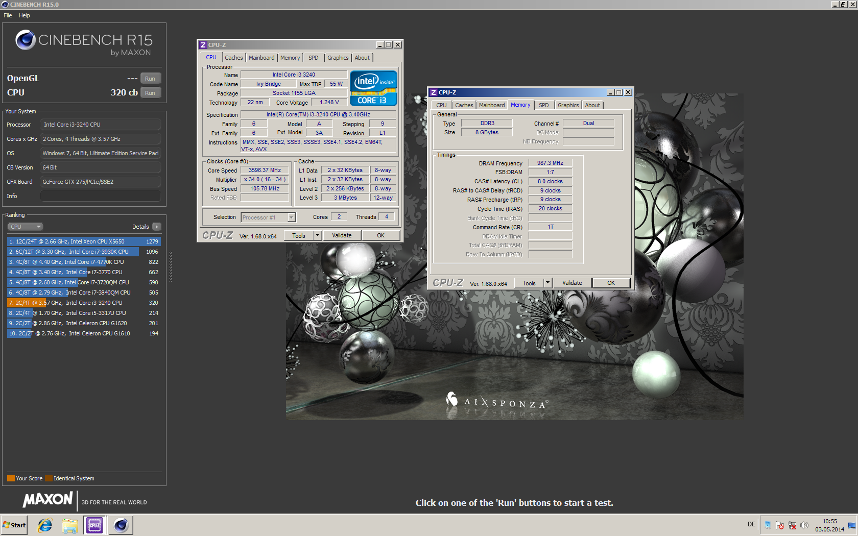The image size is (858, 536).
Task: Select CPU tab in memory CPU-Z window
Action: (441, 105)
